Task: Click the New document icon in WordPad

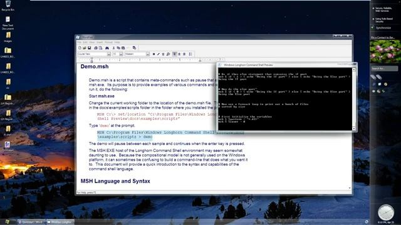Action: click(x=80, y=48)
